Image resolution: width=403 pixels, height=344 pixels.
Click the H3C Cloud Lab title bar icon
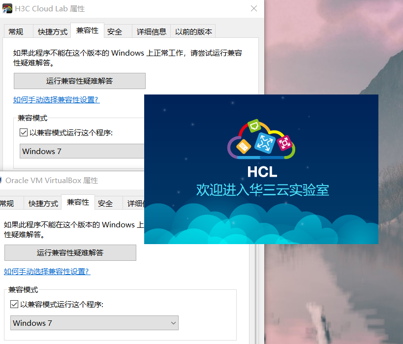(7, 8)
